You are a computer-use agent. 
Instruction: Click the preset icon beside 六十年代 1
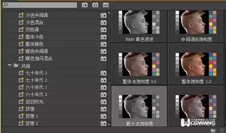[21, 87]
